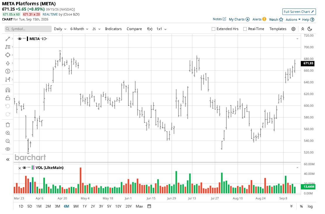Select the trend line drawing tool
The height and width of the screenshot is (214, 325).
point(8,39)
